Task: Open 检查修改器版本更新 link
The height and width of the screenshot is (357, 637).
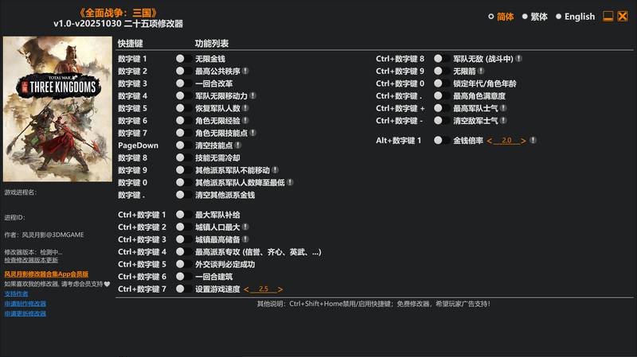Action: pyautogui.click(x=31, y=260)
